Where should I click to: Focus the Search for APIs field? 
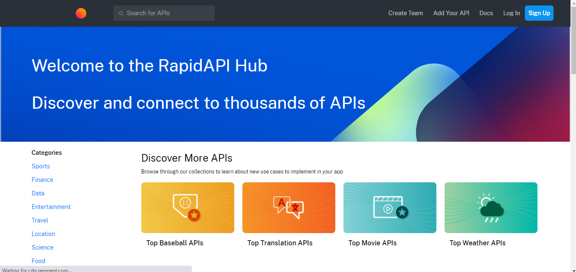(164, 13)
